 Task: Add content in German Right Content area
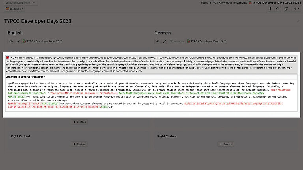click(226, 144)
